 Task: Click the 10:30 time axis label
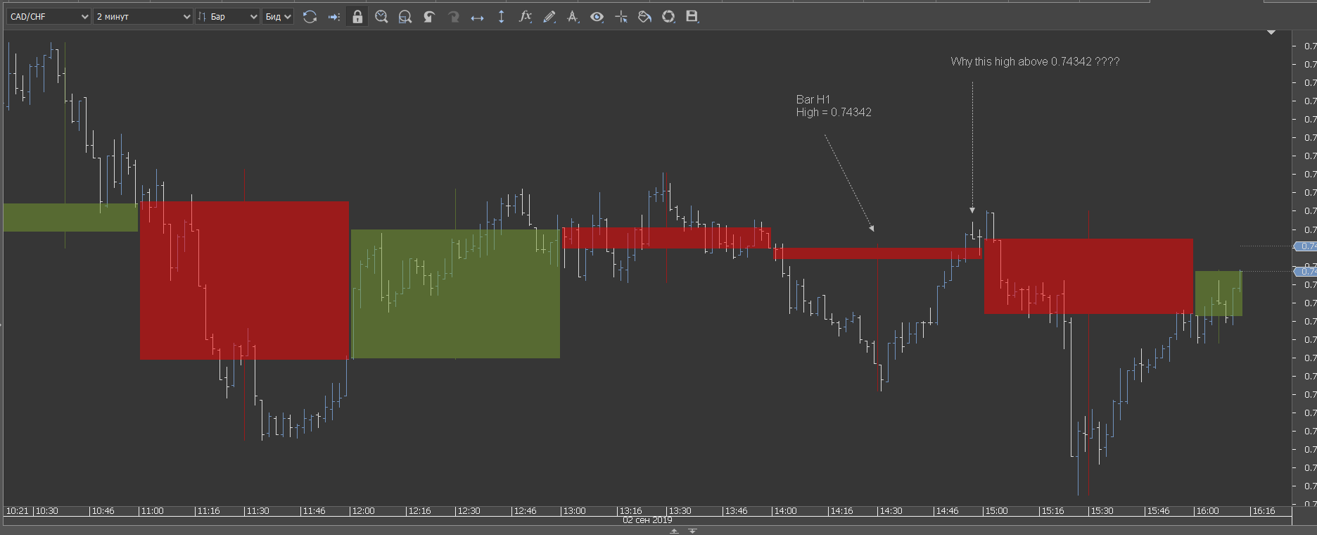[46, 511]
